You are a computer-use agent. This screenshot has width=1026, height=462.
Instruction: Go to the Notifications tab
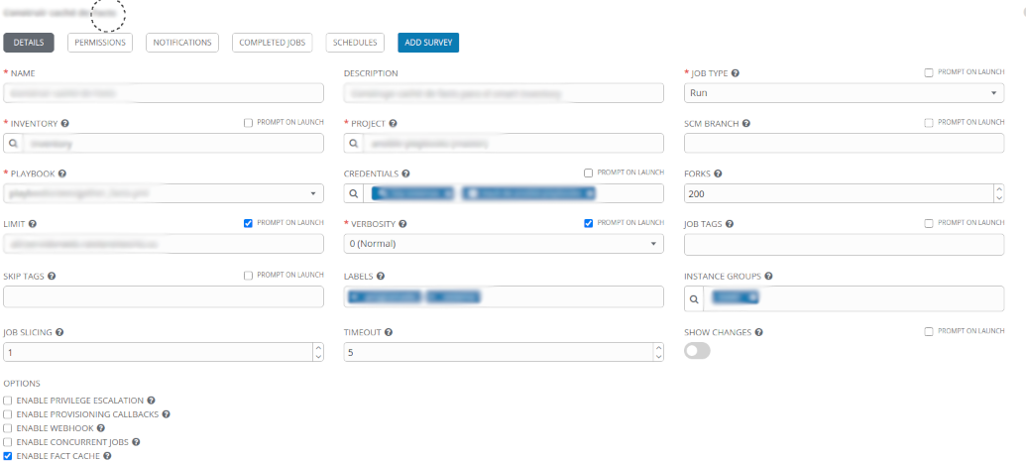coord(182,43)
